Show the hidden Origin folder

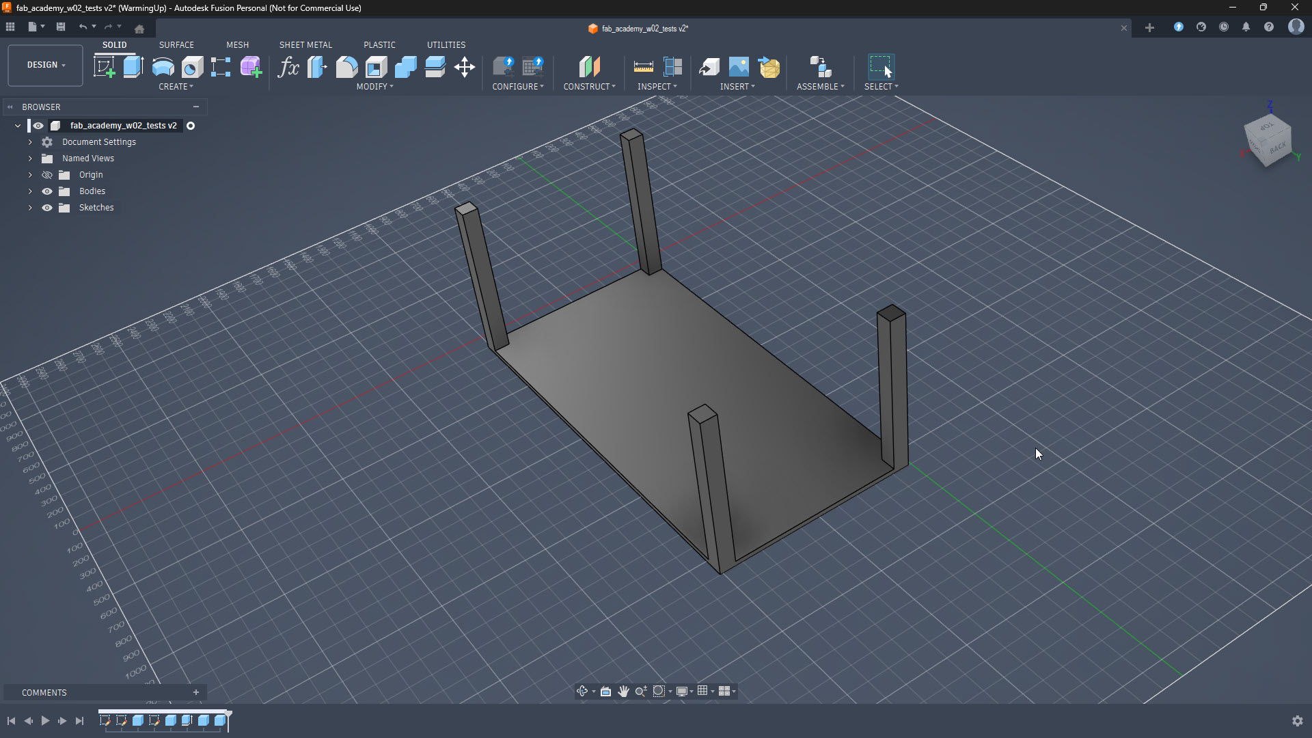[x=47, y=175]
